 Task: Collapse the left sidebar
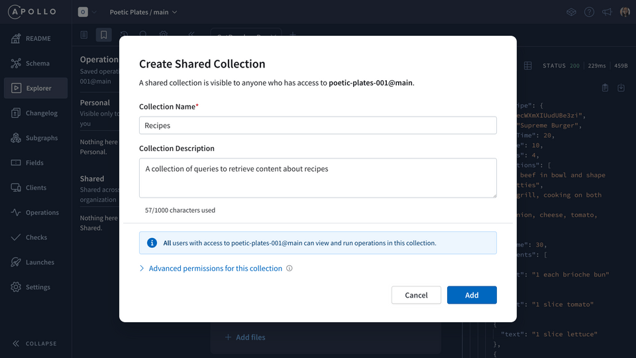point(34,343)
